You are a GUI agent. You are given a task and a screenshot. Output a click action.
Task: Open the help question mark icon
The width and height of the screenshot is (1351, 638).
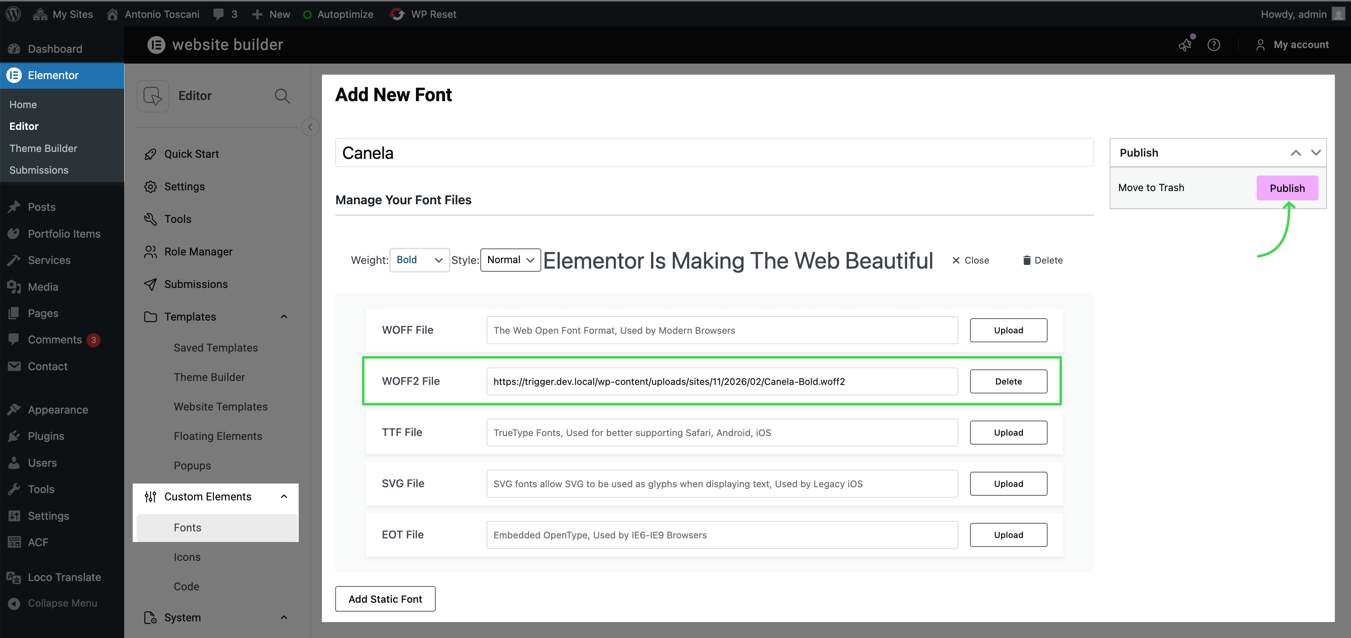tap(1213, 45)
